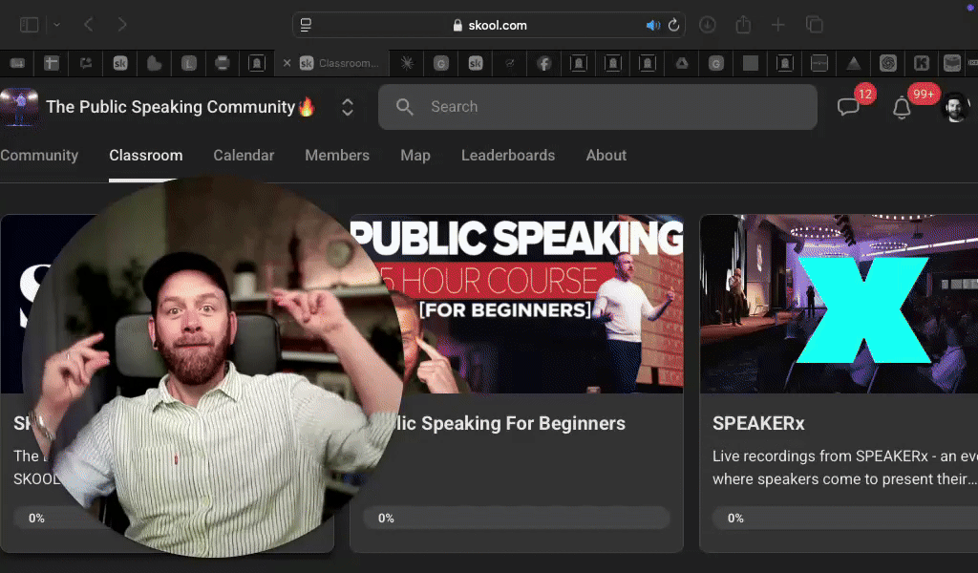The image size is (978, 573).
Task: Switch to the heart-shaped icon tab
Action: [x=155, y=63]
